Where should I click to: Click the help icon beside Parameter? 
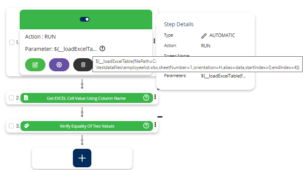click(x=102, y=49)
